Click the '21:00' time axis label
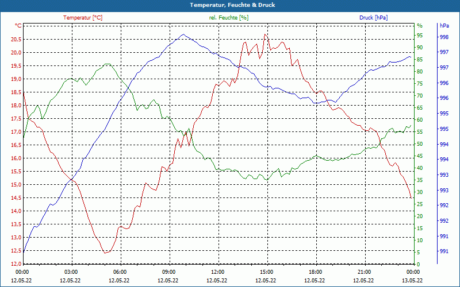The height and width of the screenshot is (287, 460). tap(364, 272)
